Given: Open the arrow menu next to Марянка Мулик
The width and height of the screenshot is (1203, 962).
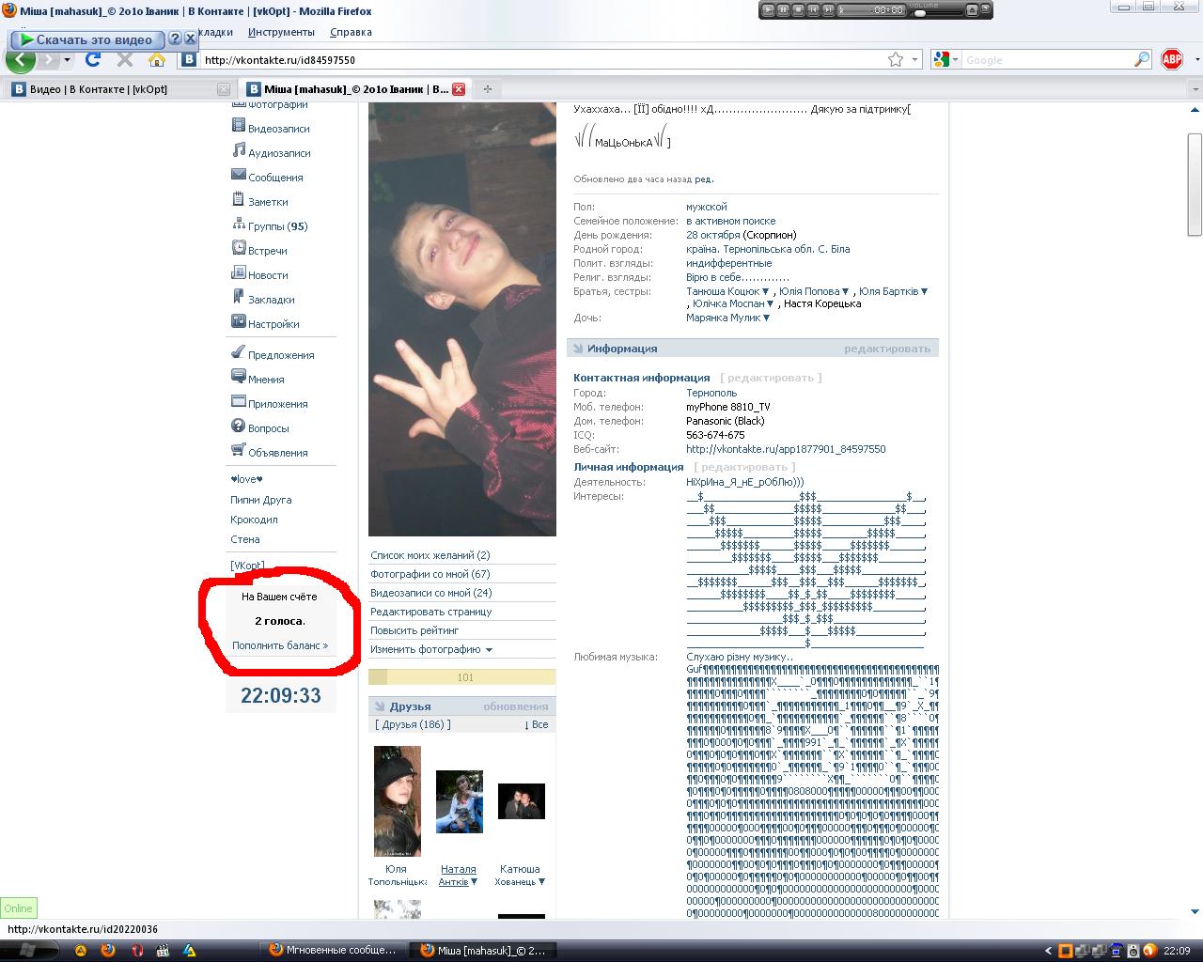Looking at the screenshot, I should pos(766,318).
